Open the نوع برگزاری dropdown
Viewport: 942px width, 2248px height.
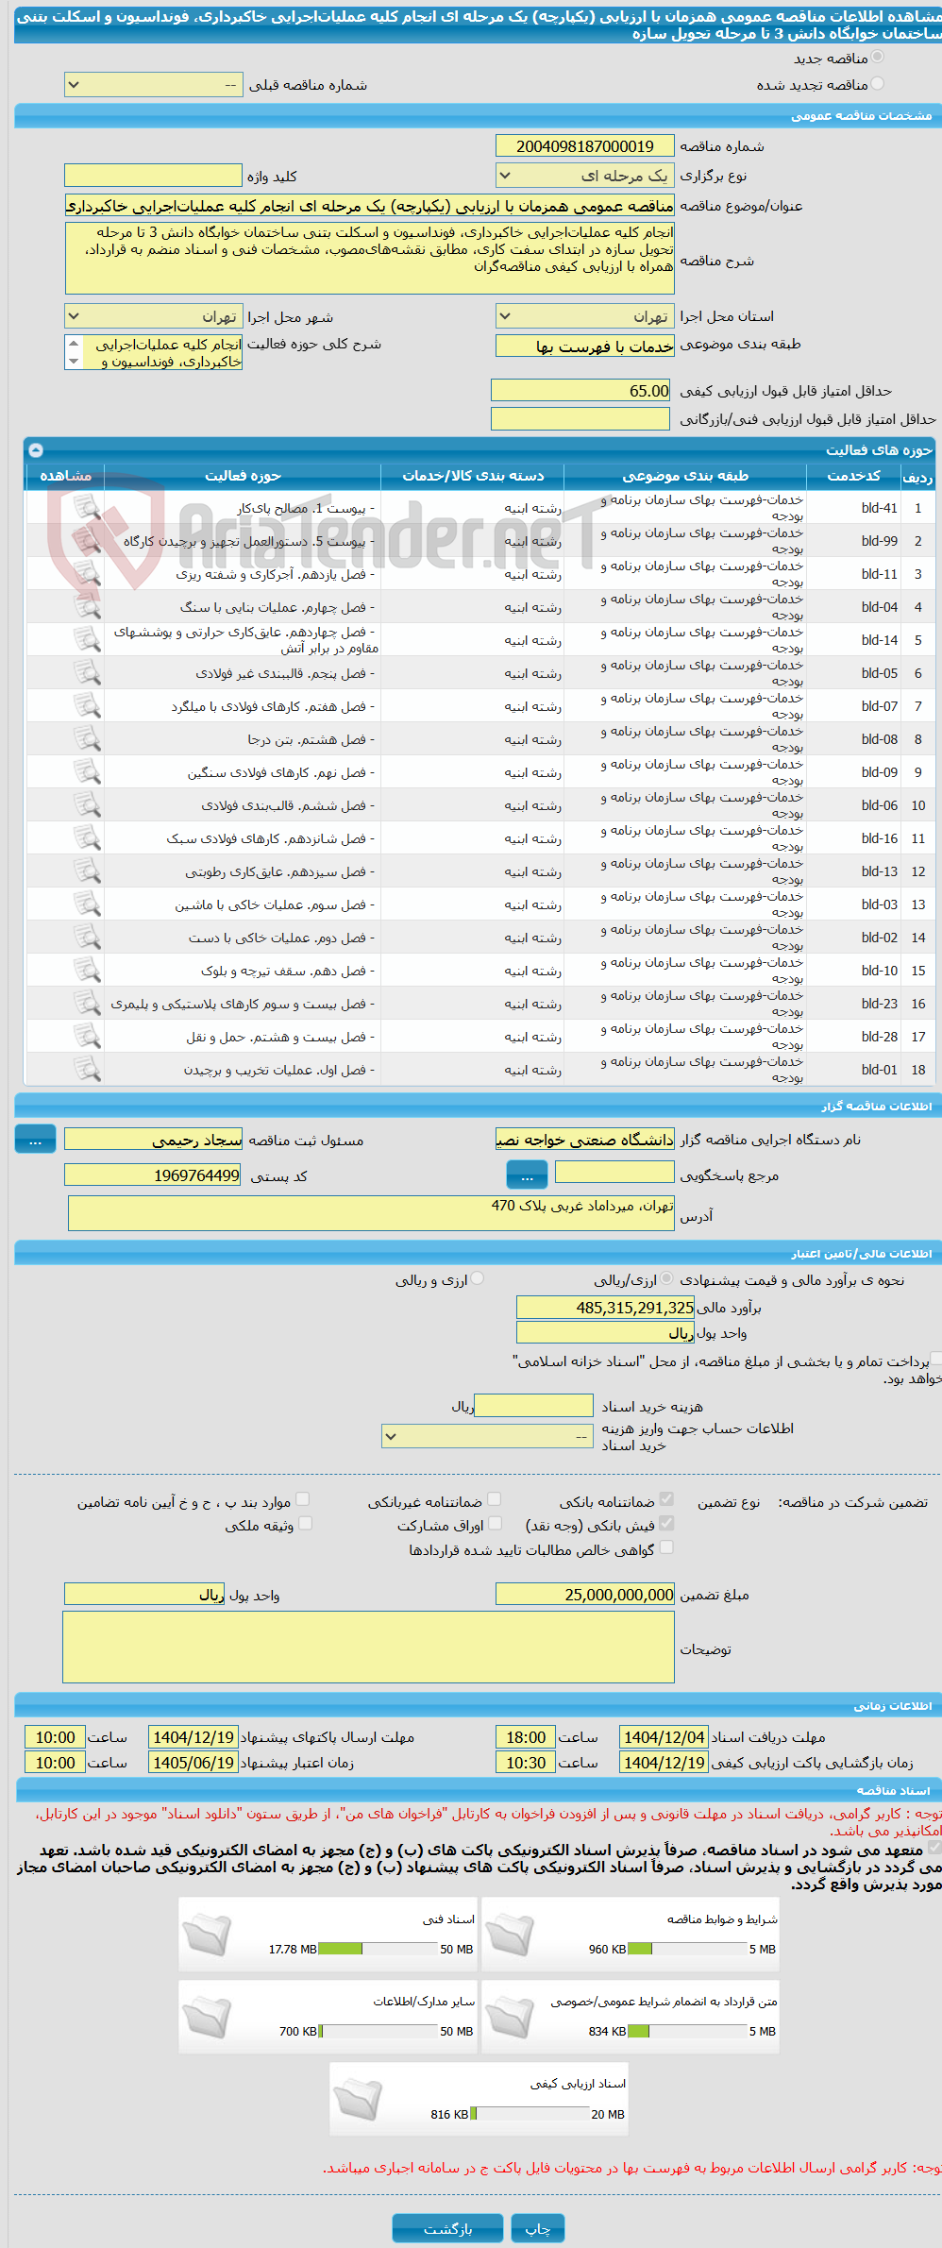(585, 176)
